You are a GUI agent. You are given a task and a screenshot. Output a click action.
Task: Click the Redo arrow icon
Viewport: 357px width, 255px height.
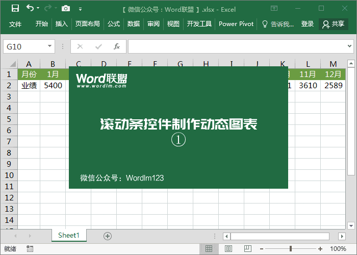tap(48, 9)
